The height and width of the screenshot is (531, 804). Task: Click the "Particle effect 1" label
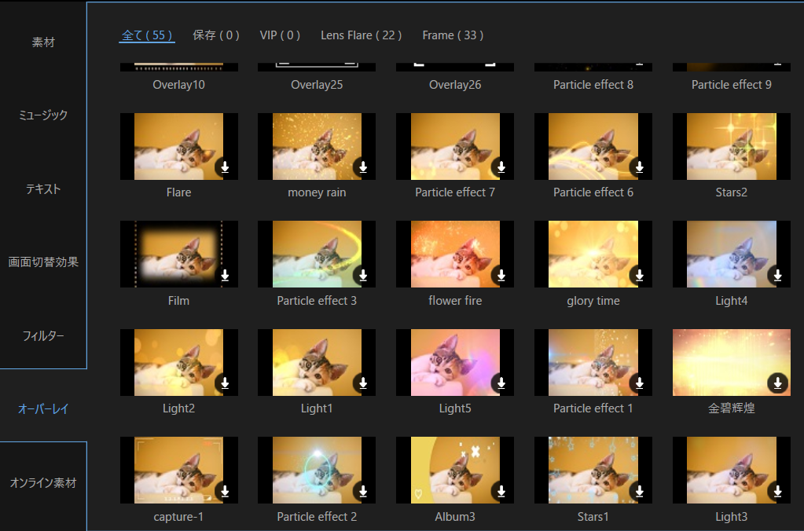click(593, 408)
